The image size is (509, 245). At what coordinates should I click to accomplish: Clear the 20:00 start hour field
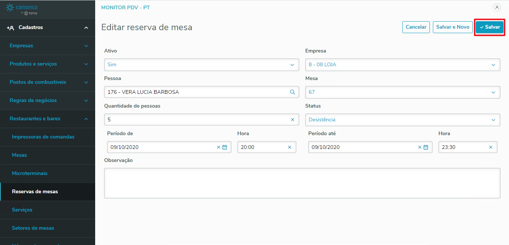click(290, 147)
